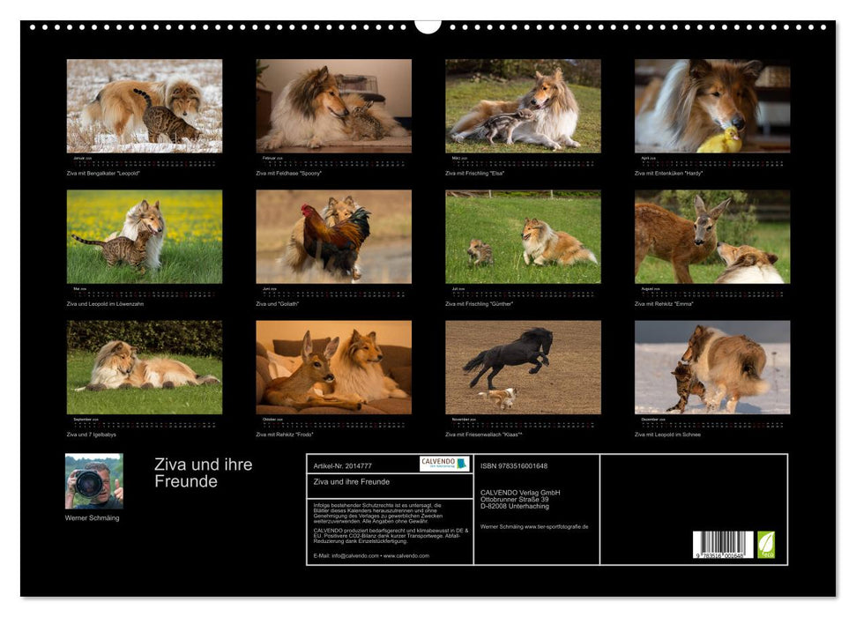Image resolution: width=856 pixels, height=617 pixels.
Task: Select the Bengalkater "Leopold" January photo
Action: pos(145,106)
